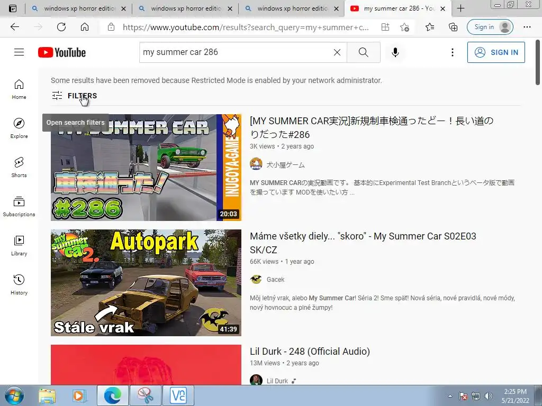The height and width of the screenshot is (406, 542).
Task: Refresh the page with the reload icon
Action: coord(61,27)
